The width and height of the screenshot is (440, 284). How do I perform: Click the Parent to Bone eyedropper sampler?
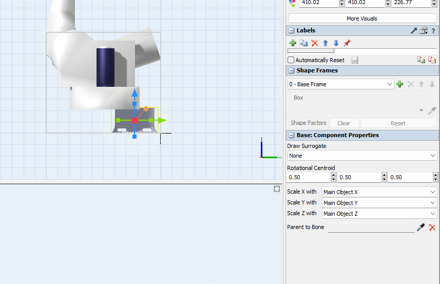(x=421, y=227)
